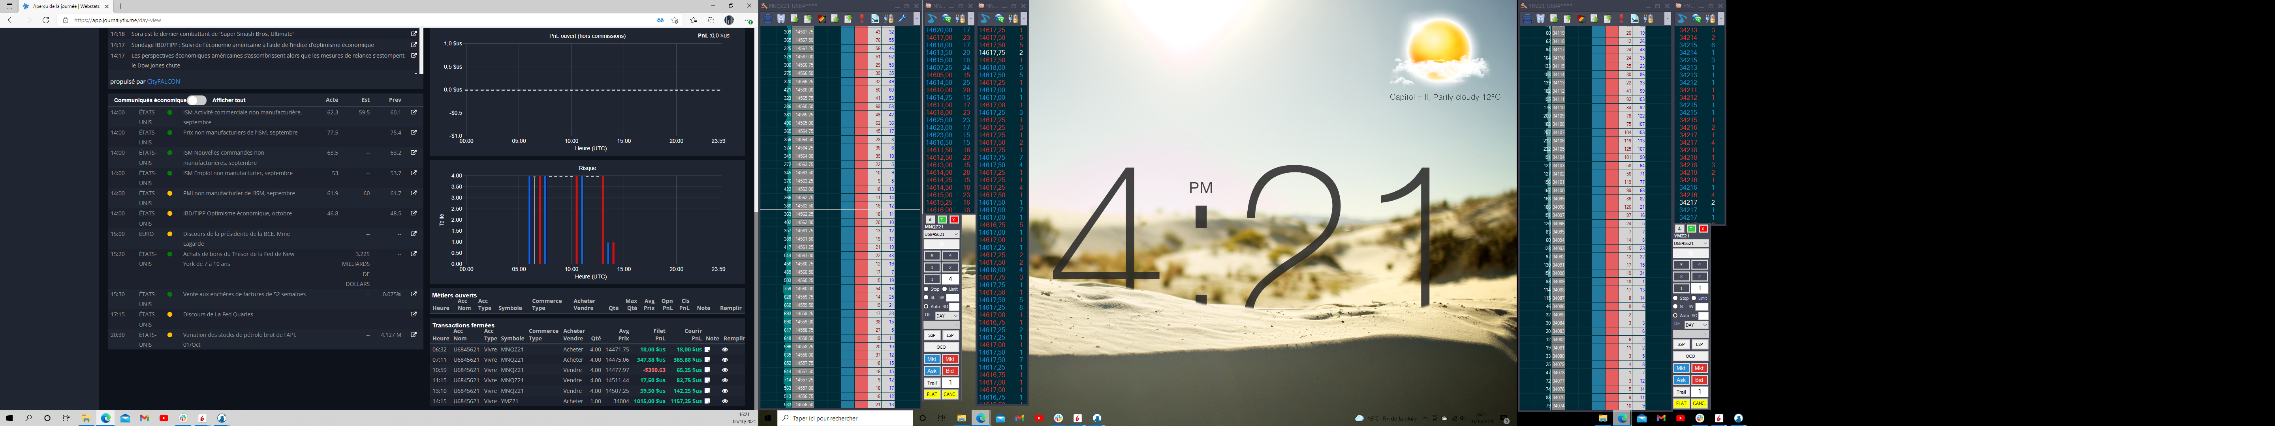Click the recycle bin icon in MNQZ21 toolbar
Screen dimensions: 2275x426
point(782,19)
